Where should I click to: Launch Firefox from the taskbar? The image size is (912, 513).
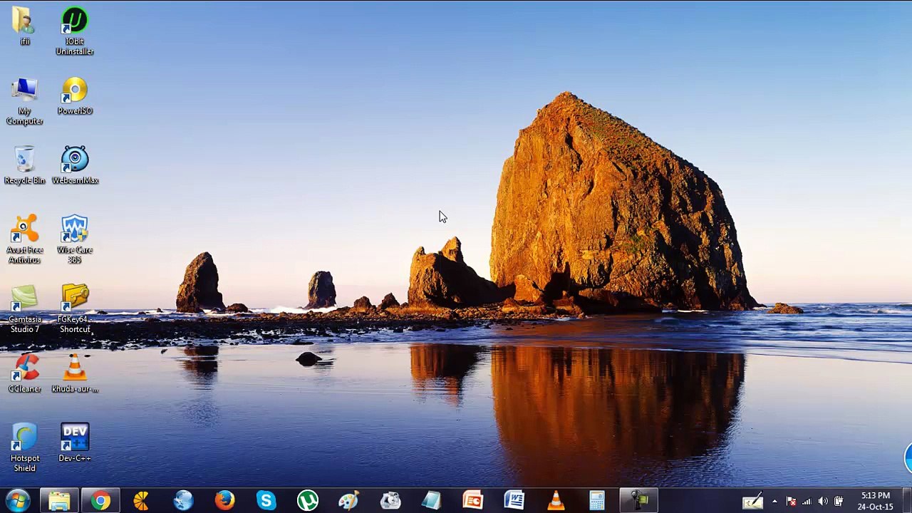[224, 501]
